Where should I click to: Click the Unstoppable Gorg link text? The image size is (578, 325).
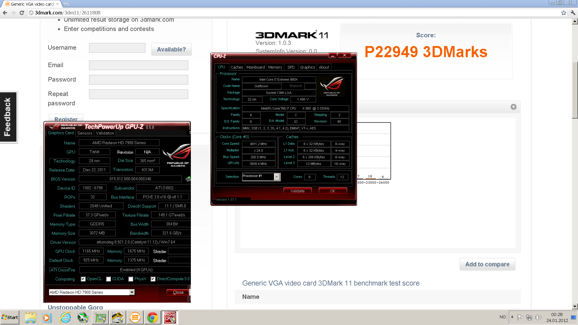75,307
